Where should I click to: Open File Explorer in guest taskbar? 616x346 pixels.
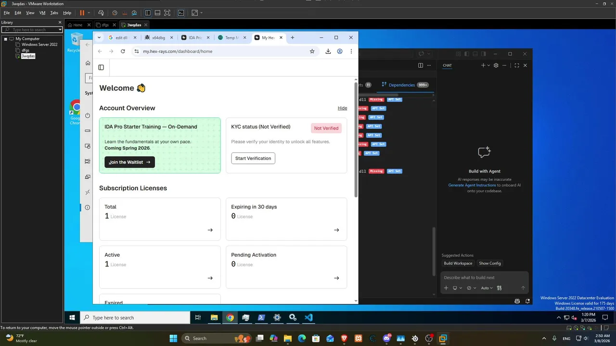[214, 318]
